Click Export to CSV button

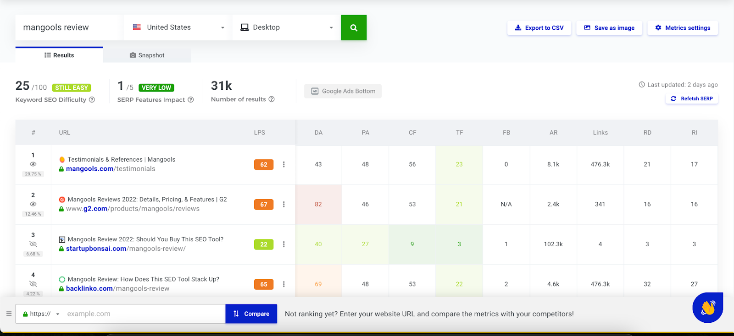tap(539, 28)
